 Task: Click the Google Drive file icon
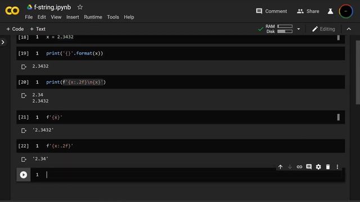(29, 7)
